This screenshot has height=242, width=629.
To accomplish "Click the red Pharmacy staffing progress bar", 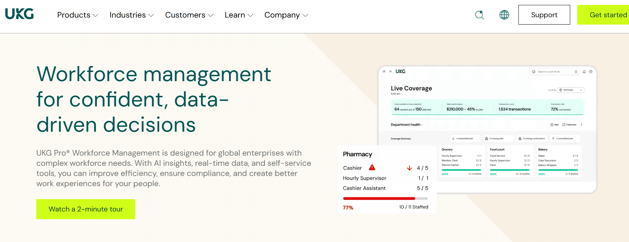I will click(385, 198).
